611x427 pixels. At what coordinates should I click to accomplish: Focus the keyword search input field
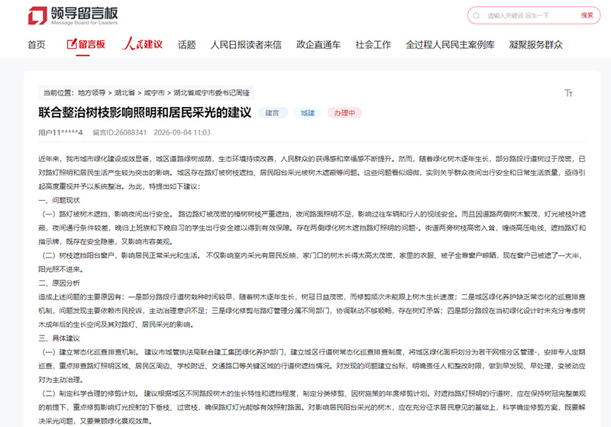[529, 15]
